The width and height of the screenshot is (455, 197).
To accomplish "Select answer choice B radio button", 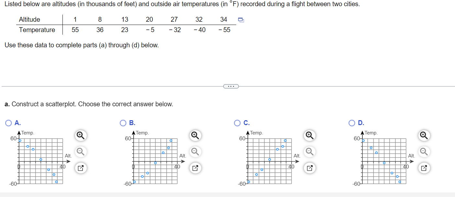I will pos(123,123).
